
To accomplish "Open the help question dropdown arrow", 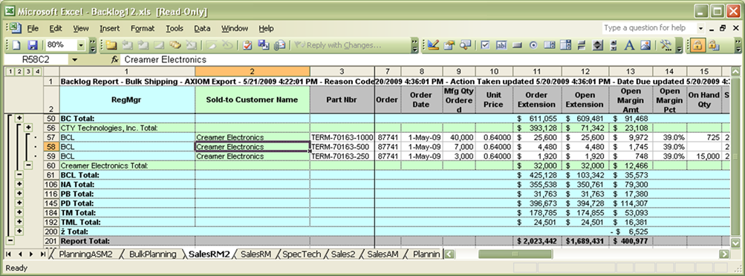I will point(701,28).
